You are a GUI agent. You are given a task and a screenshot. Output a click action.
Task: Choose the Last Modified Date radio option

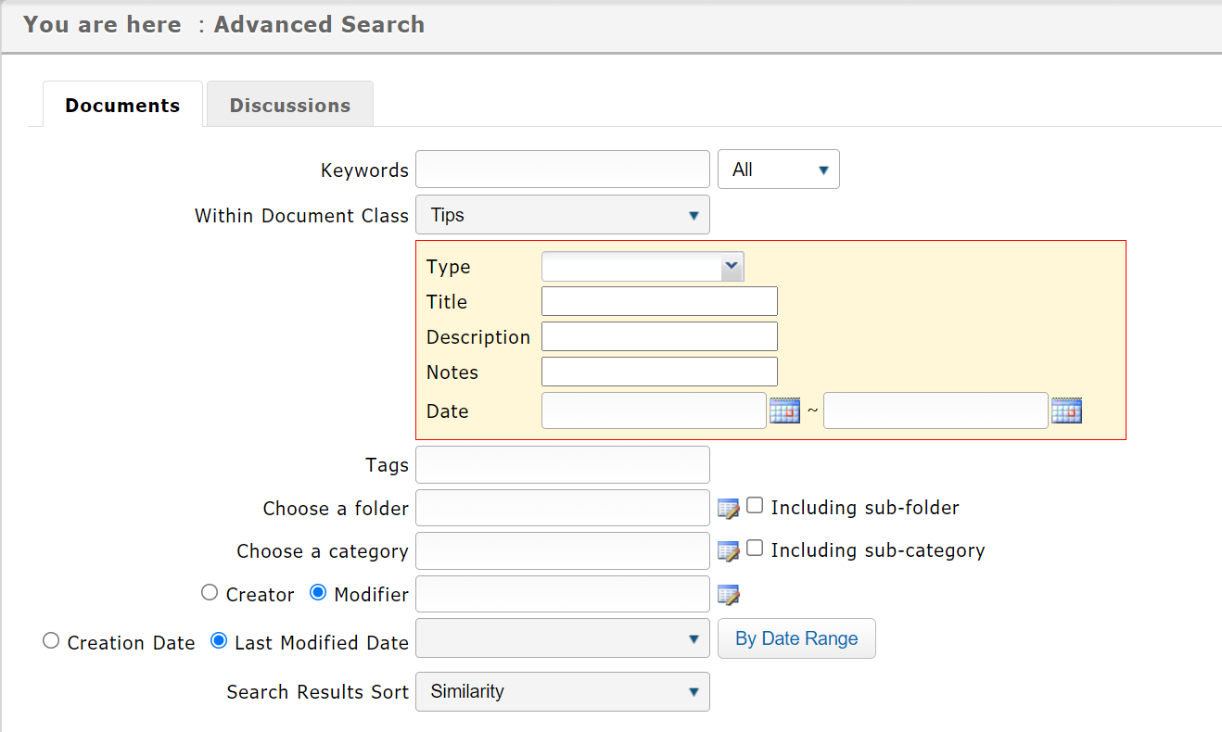tap(220, 641)
